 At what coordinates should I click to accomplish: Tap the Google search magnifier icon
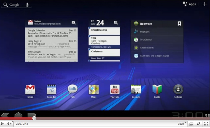pyautogui.click(x=6, y=5)
